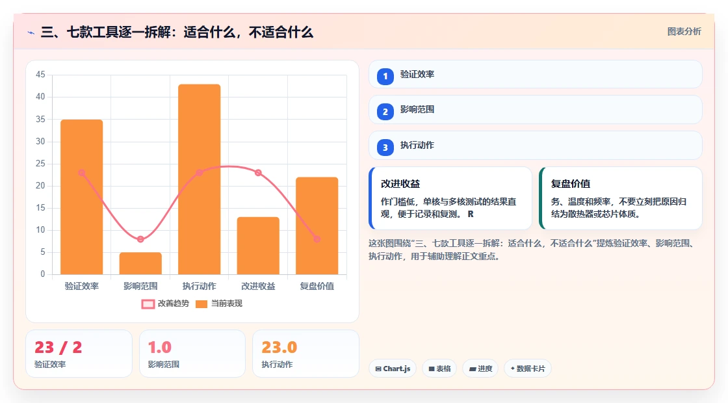Toggle the 当前表现 orange legend swatch
Screen dimensions: 728x403
pyautogui.click(x=201, y=304)
